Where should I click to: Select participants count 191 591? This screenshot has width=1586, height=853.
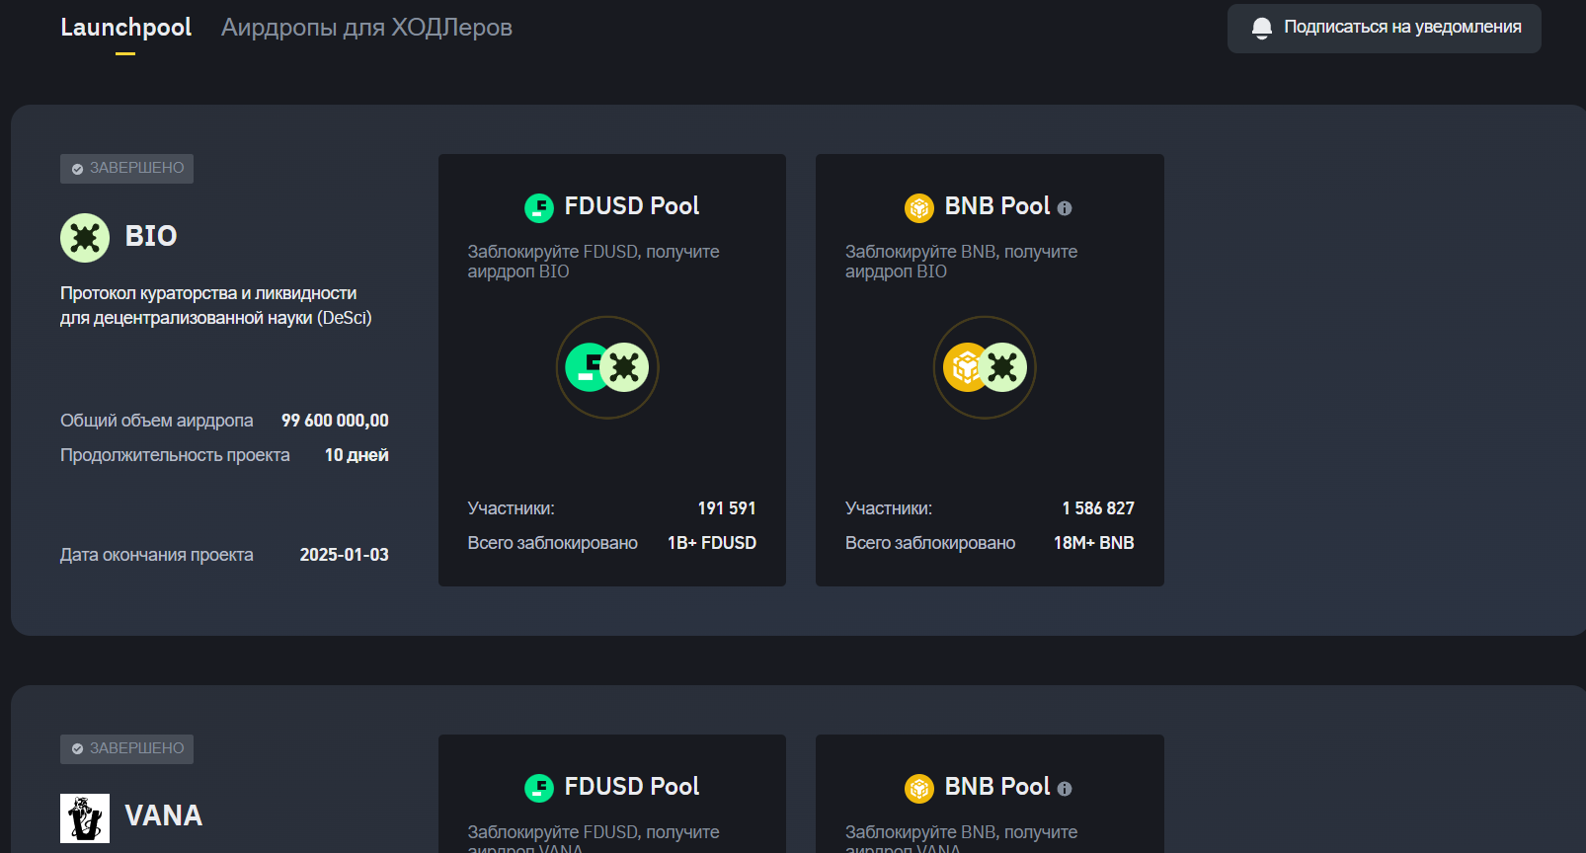[x=727, y=508]
